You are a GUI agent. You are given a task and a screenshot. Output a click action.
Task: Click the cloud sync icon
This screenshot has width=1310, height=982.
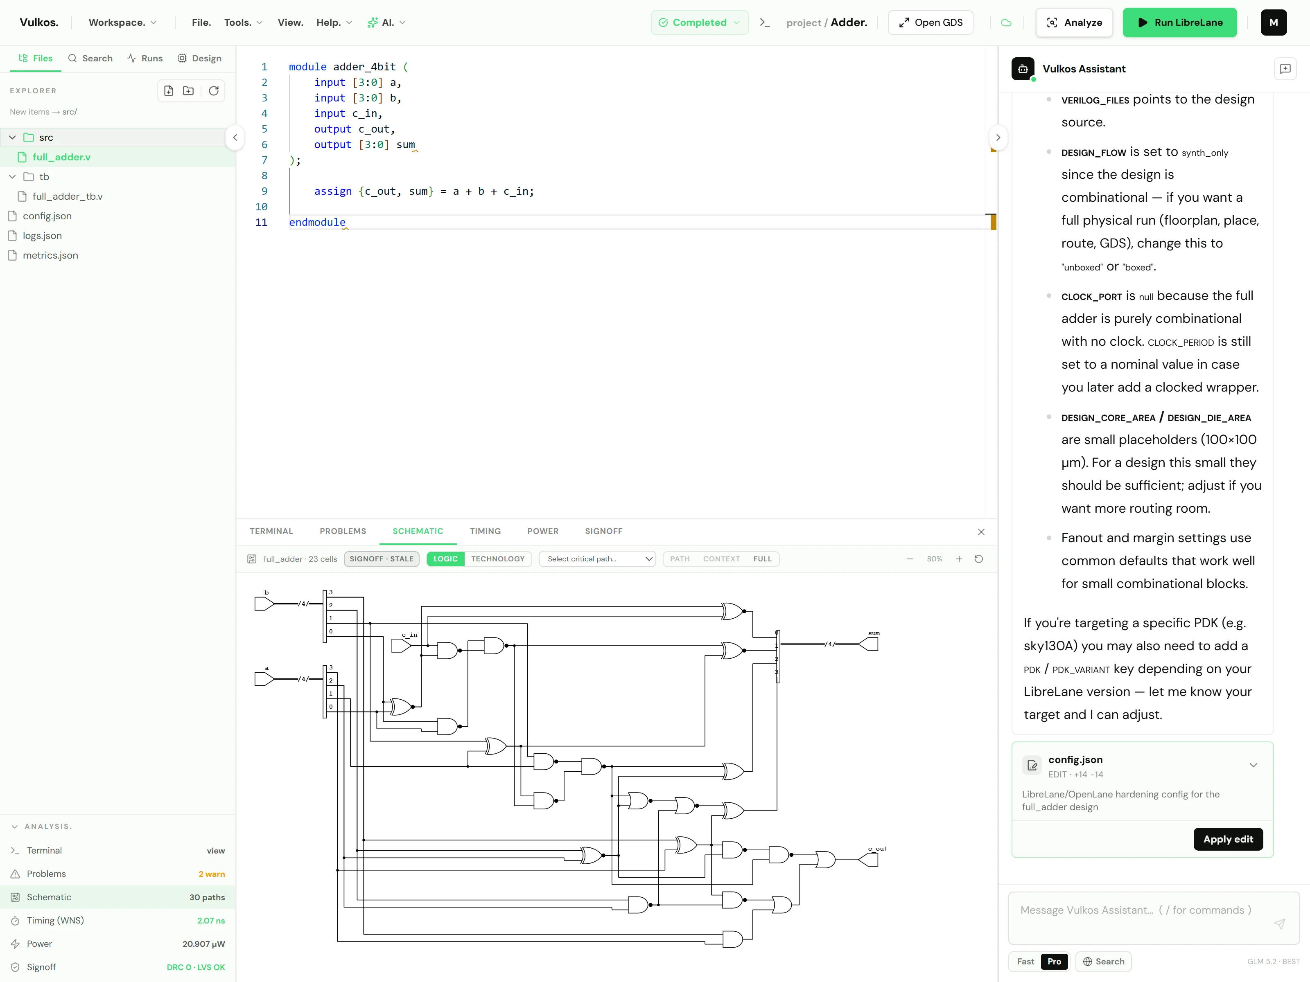[x=1005, y=23]
